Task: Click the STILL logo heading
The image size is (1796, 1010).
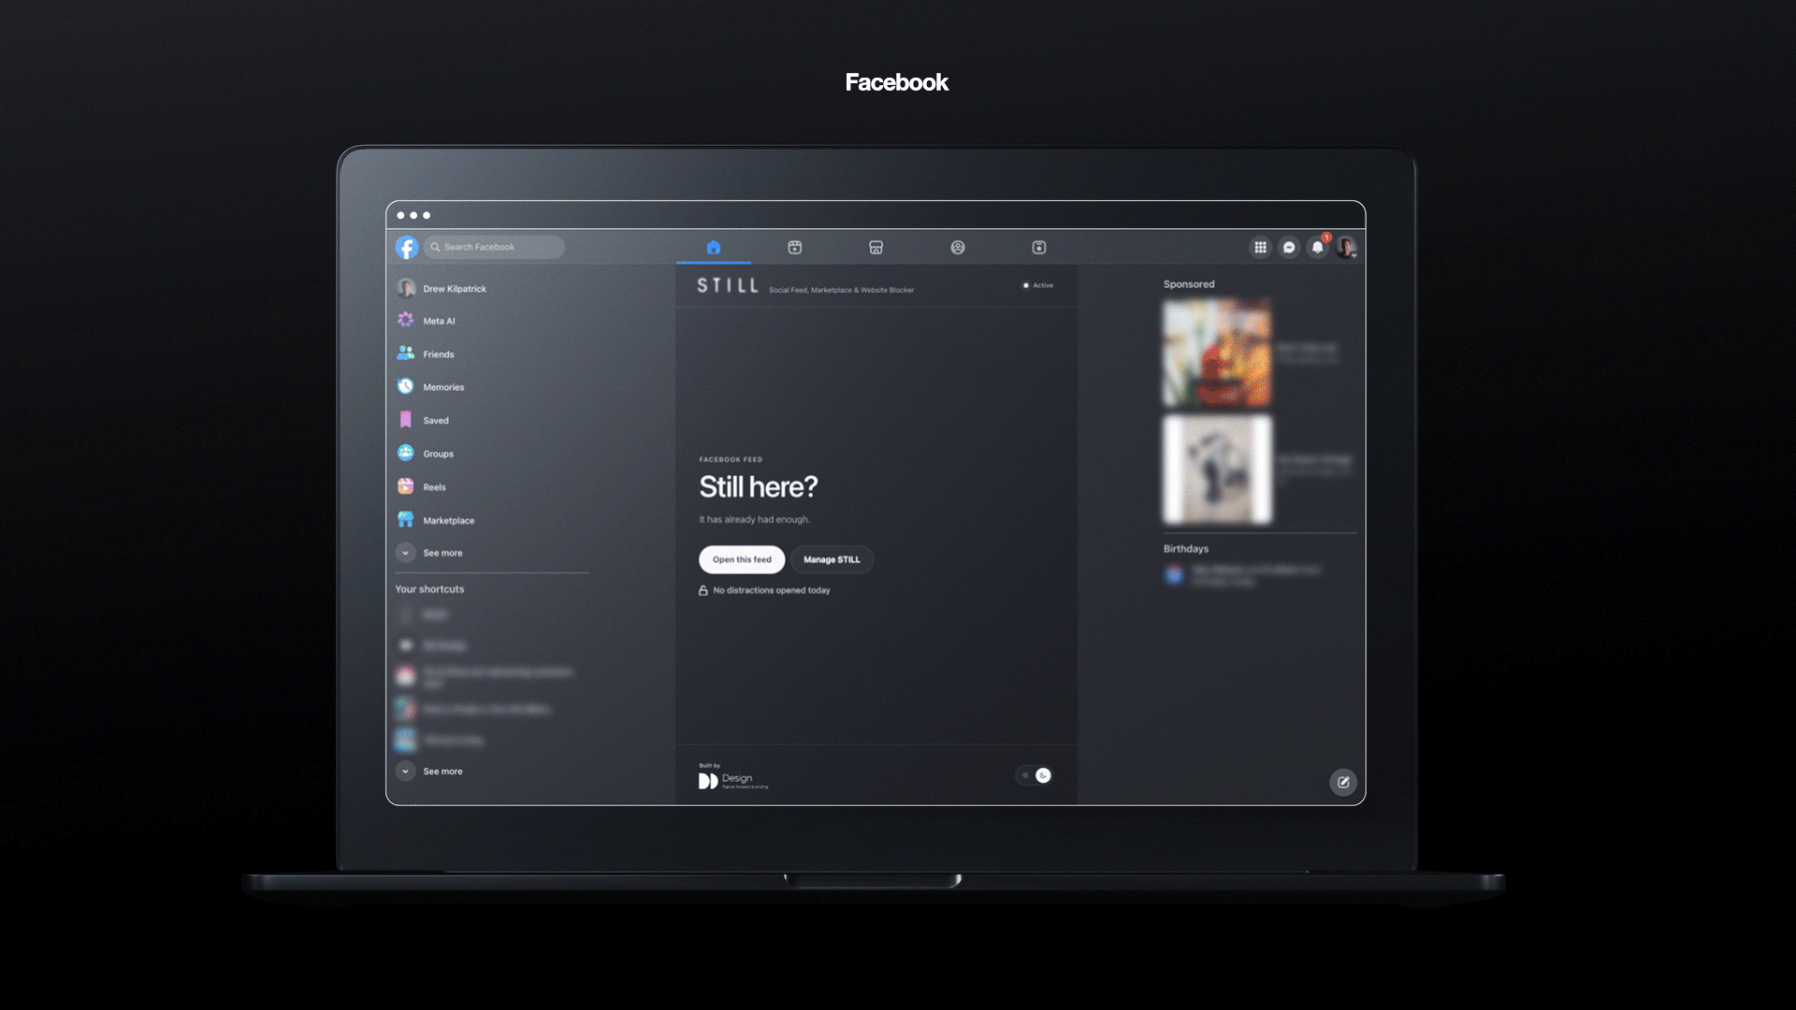Action: point(728,286)
